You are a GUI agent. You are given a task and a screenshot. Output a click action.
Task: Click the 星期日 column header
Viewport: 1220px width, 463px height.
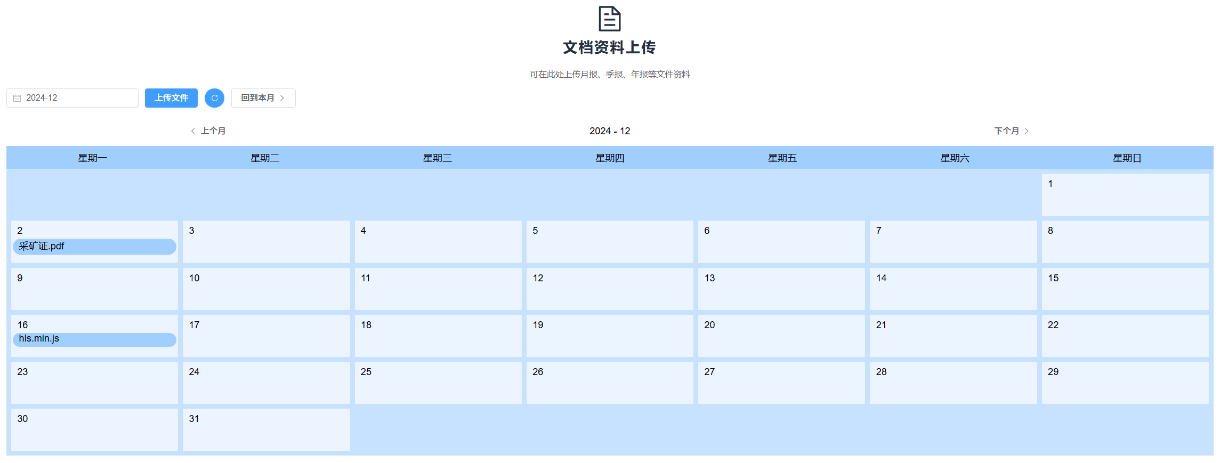click(1127, 158)
